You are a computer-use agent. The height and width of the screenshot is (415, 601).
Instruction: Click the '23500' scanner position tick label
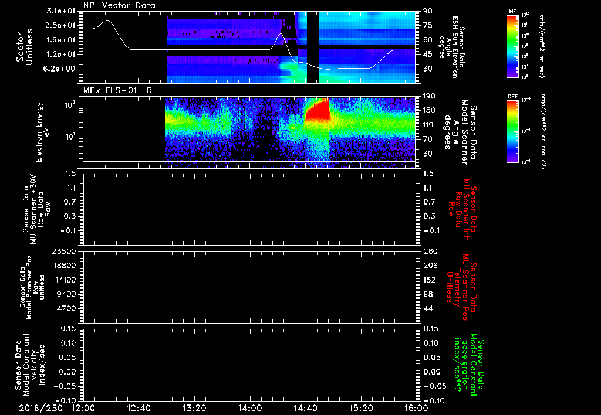[65, 251]
